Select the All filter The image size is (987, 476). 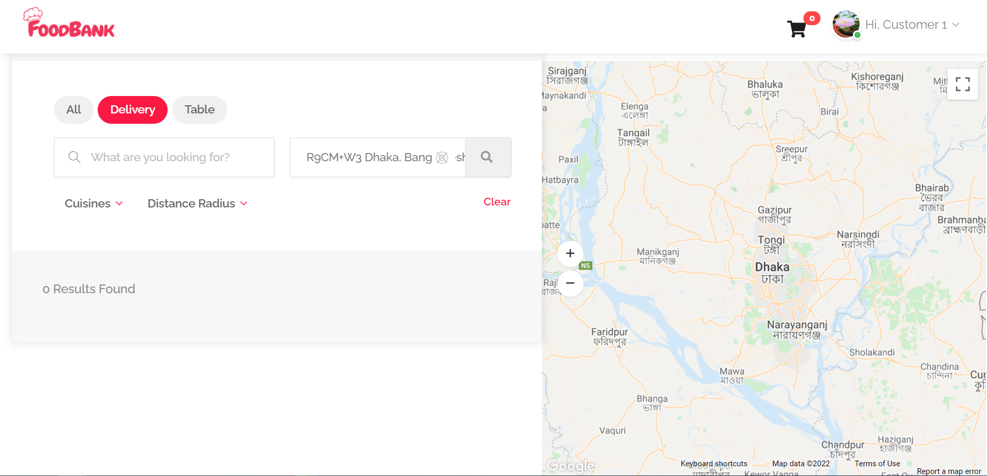[x=74, y=109]
